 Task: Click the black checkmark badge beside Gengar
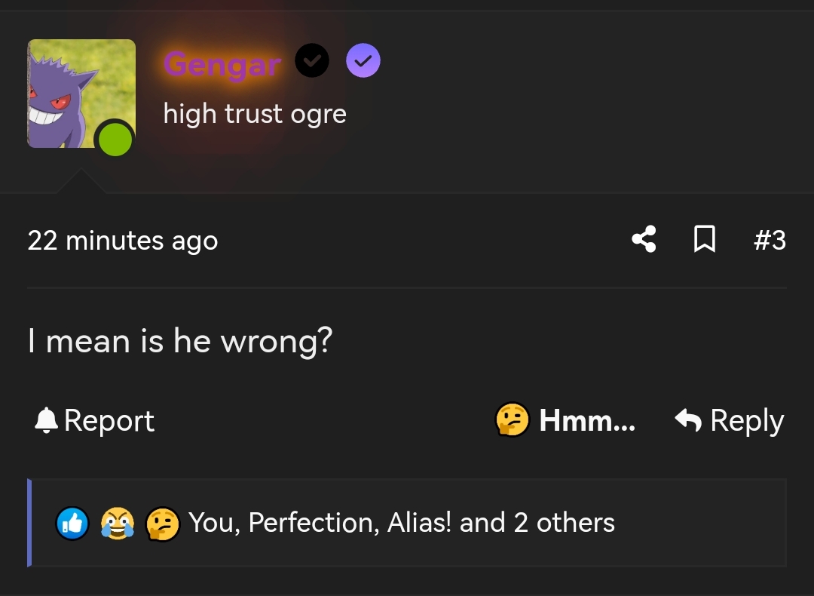[x=312, y=60]
